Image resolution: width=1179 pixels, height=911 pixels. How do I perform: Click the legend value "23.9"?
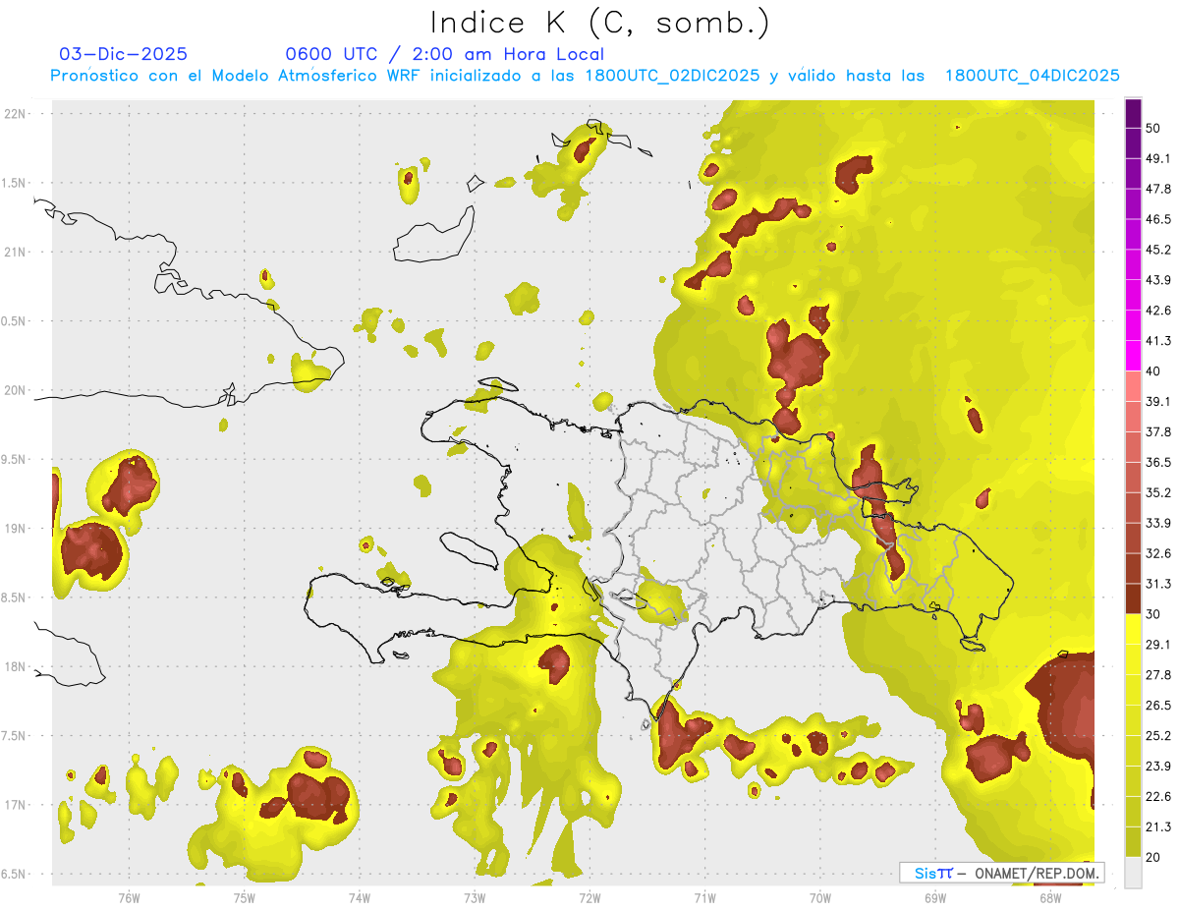pyautogui.click(x=1159, y=767)
